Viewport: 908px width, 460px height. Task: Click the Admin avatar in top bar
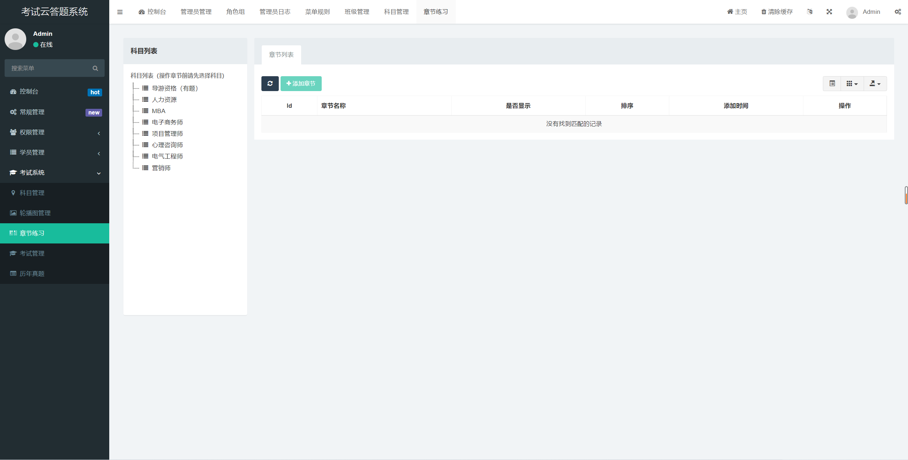(x=852, y=12)
